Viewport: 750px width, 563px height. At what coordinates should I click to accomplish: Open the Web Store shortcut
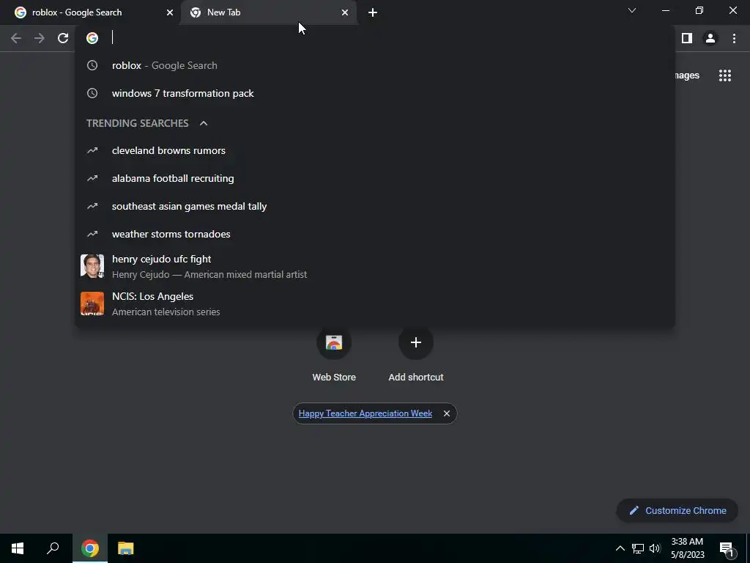click(x=334, y=354)
